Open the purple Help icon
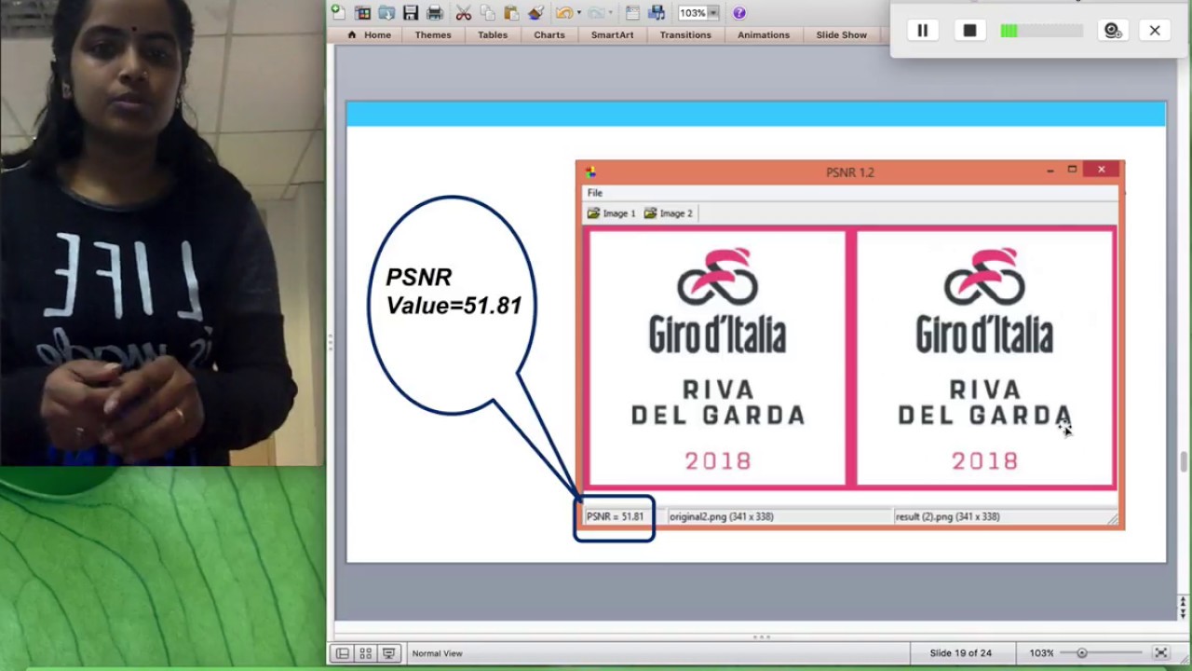The height and width of the screenshot is (671, 1192). [x=739, y=13]
